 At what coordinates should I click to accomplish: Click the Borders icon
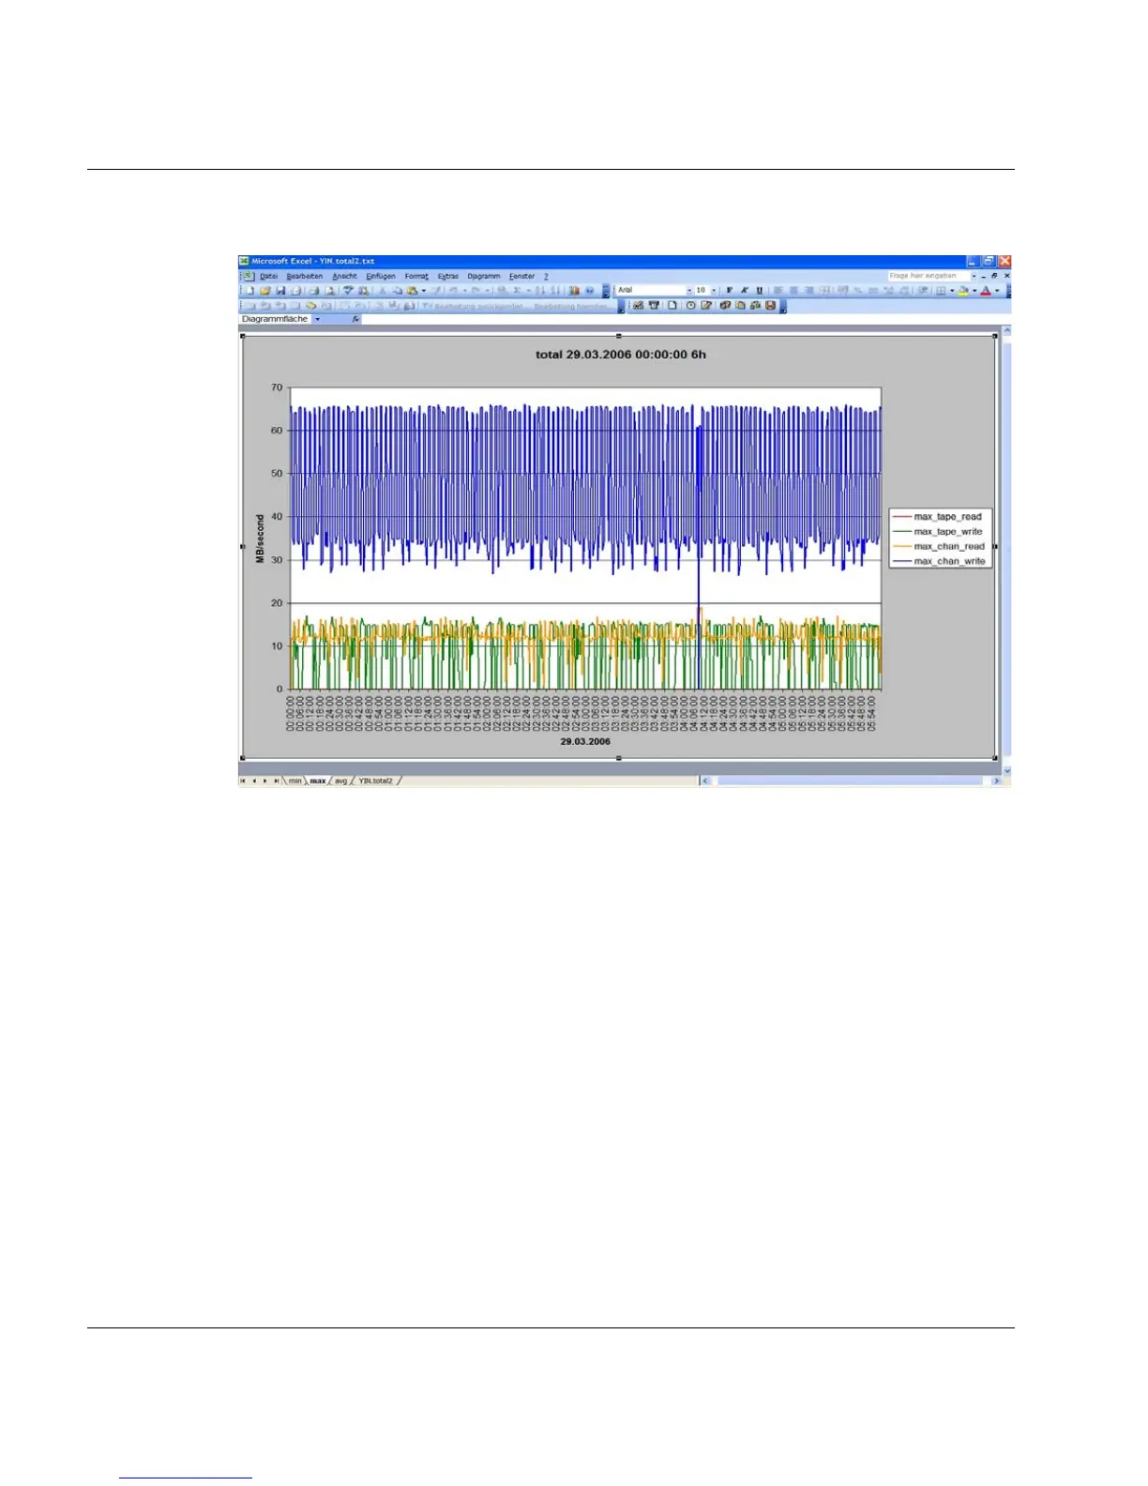(941, 290)
